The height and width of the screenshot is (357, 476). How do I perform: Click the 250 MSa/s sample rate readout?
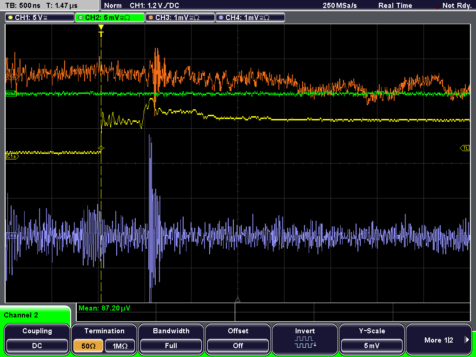tap(340, 6)
